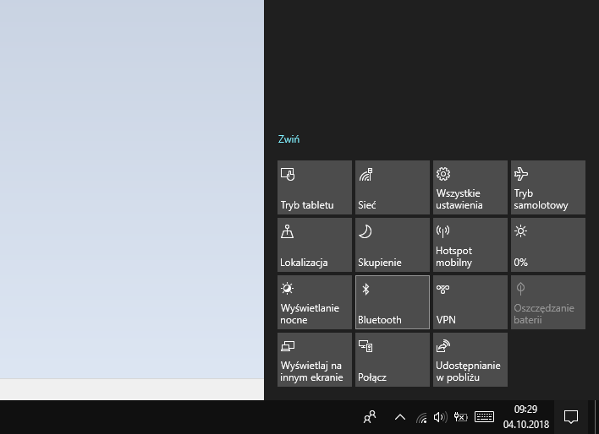Click the People icon in taskbar
The width and height of the screenshot is (599, 434).
(369, 417)
